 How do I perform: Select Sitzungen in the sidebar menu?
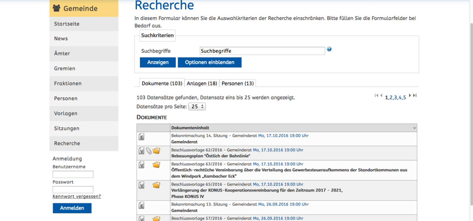click(68, 128)
